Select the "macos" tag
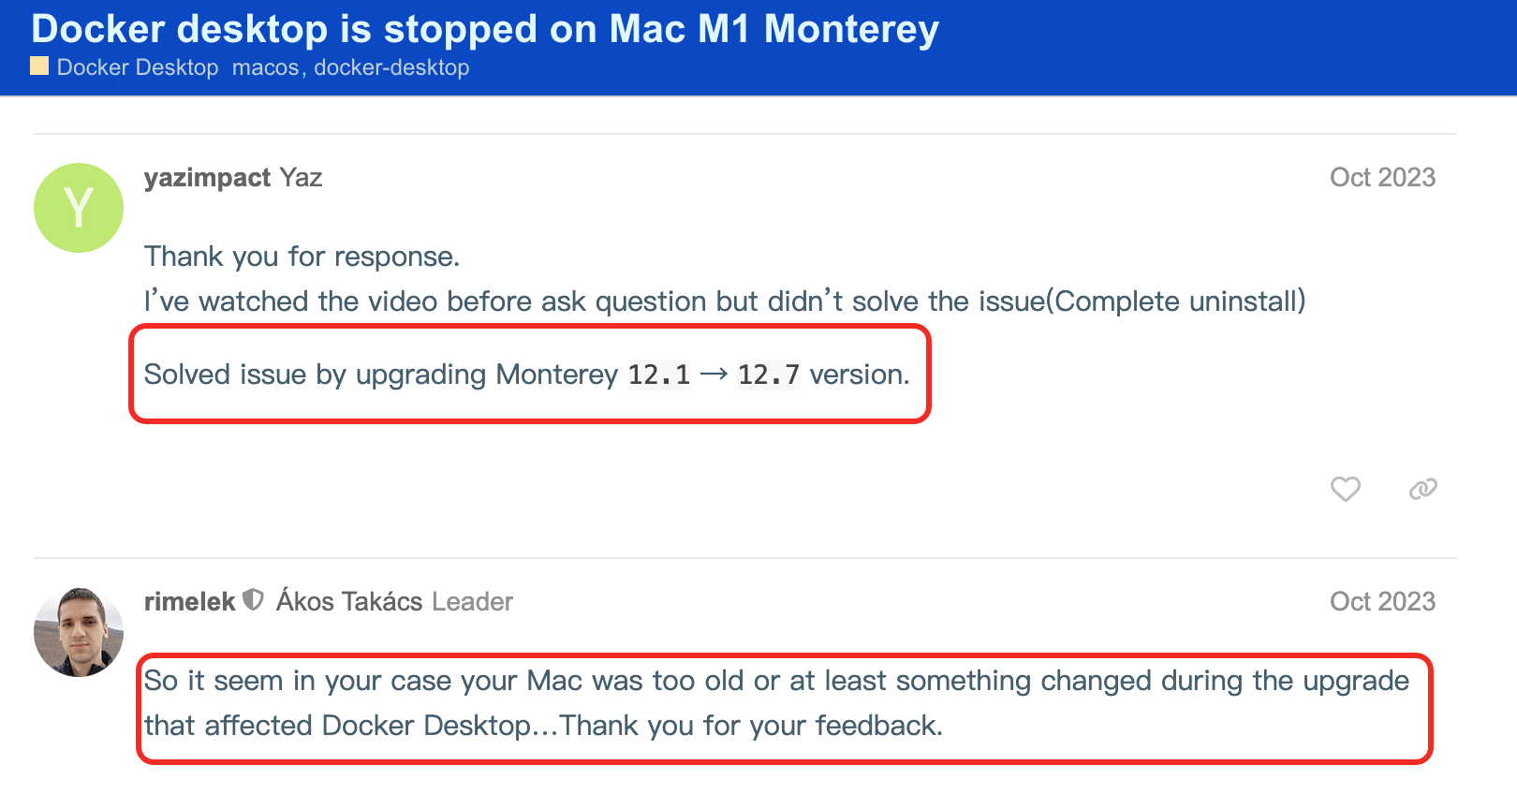 (x=265, y=67)
